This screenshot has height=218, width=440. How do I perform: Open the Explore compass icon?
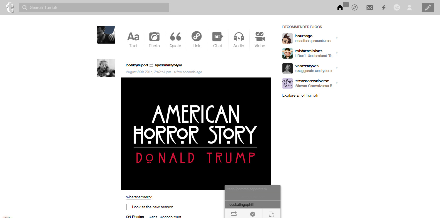point(355,7)
